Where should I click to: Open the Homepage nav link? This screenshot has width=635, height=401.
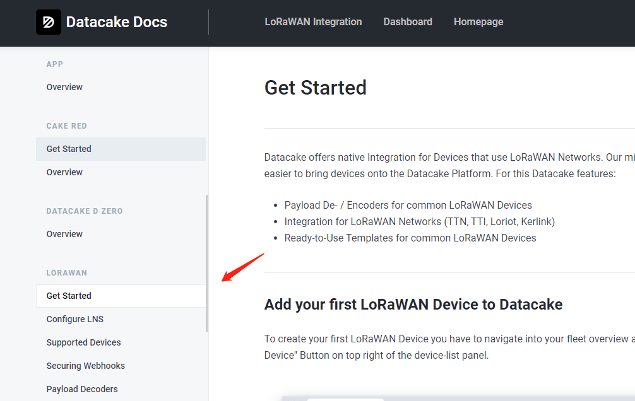point(478,22)
